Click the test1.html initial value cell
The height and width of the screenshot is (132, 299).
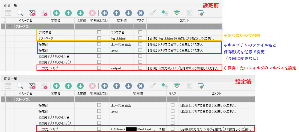point(122,38)
